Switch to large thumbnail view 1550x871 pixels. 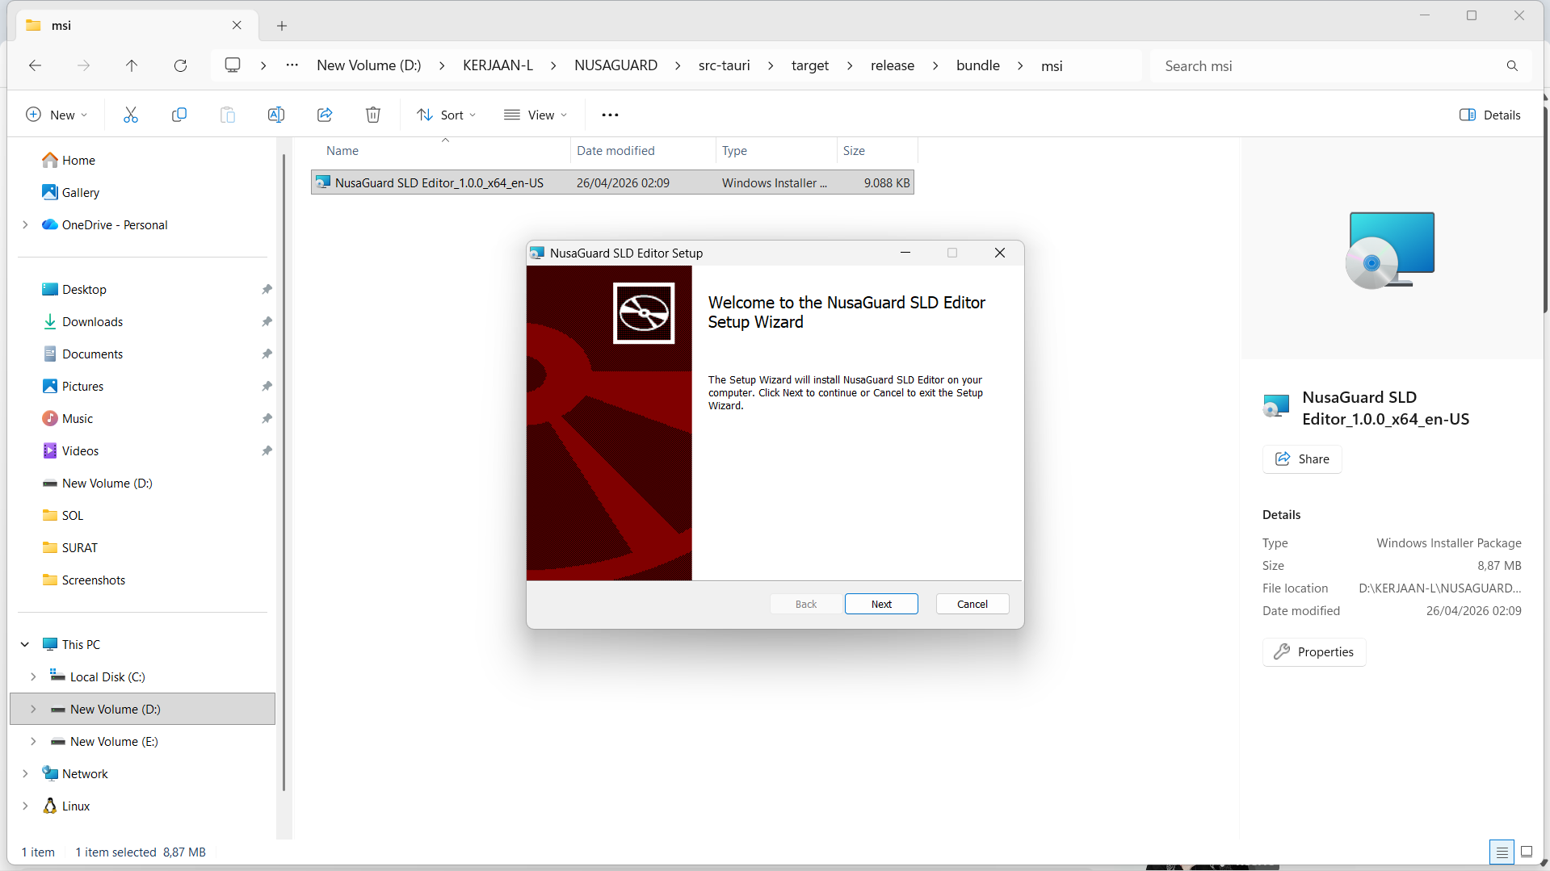[x=1527, y=852]
